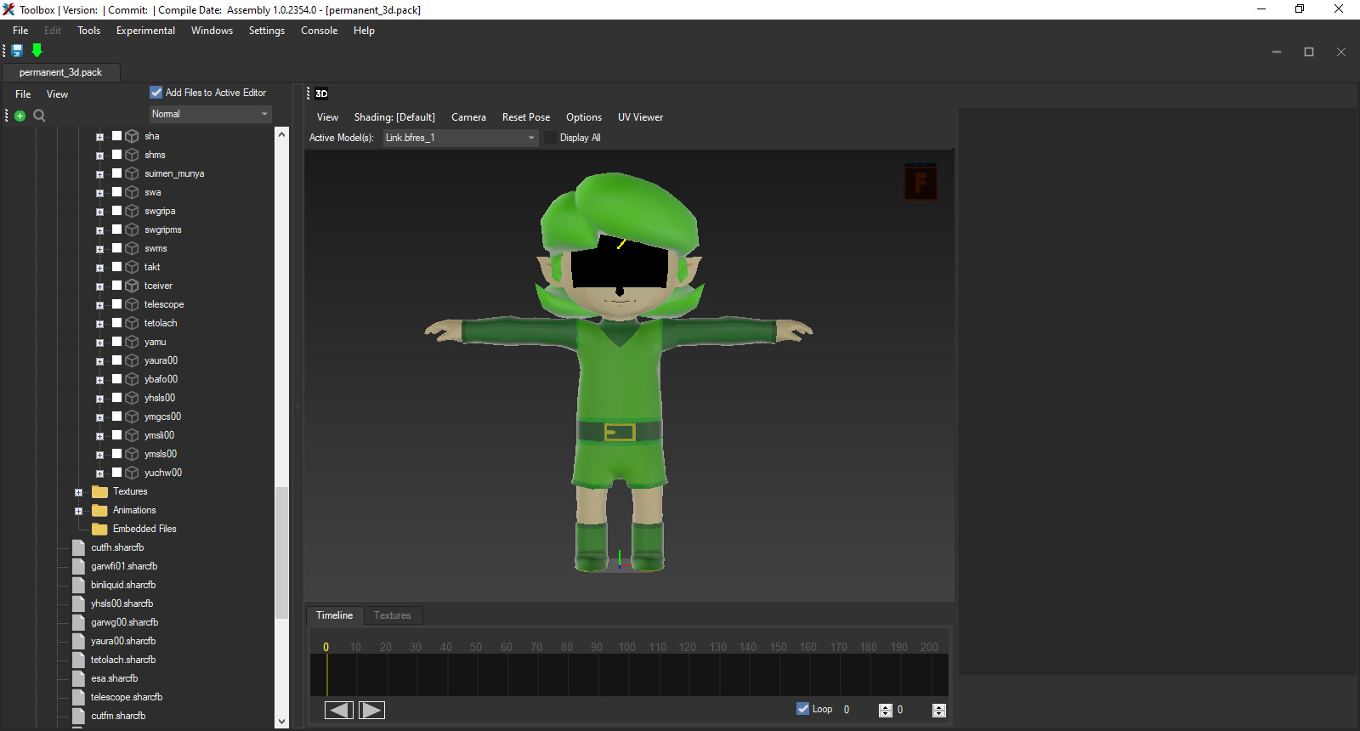Click the model cube icon for tceiver

(x=132, y=286)
